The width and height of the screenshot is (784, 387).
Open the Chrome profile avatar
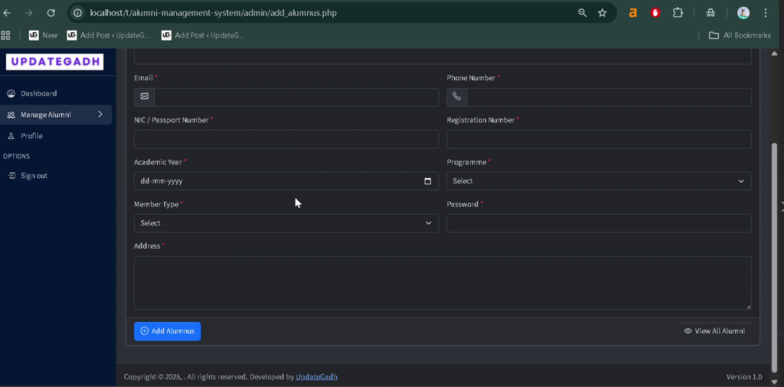743,13
